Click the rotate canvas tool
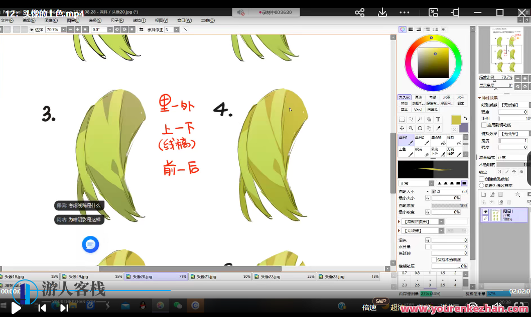 pyautogui.click(x=420, y=128)
